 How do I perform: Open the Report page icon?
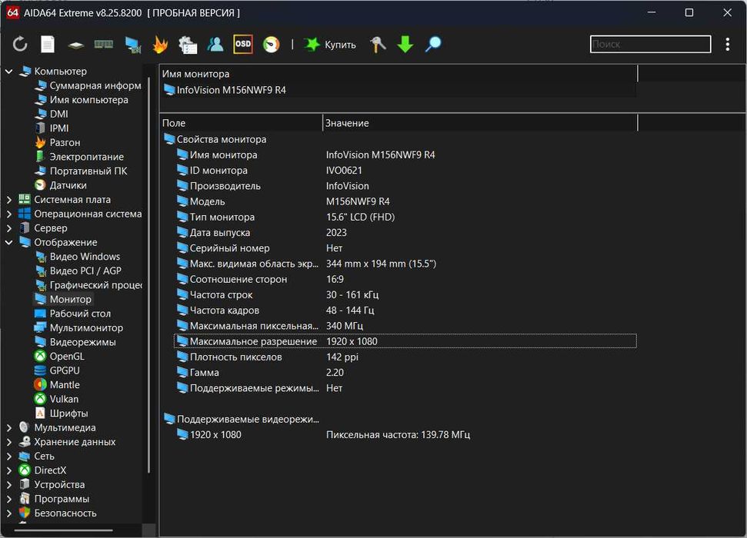pyautogui.click(x=47, y=45)
